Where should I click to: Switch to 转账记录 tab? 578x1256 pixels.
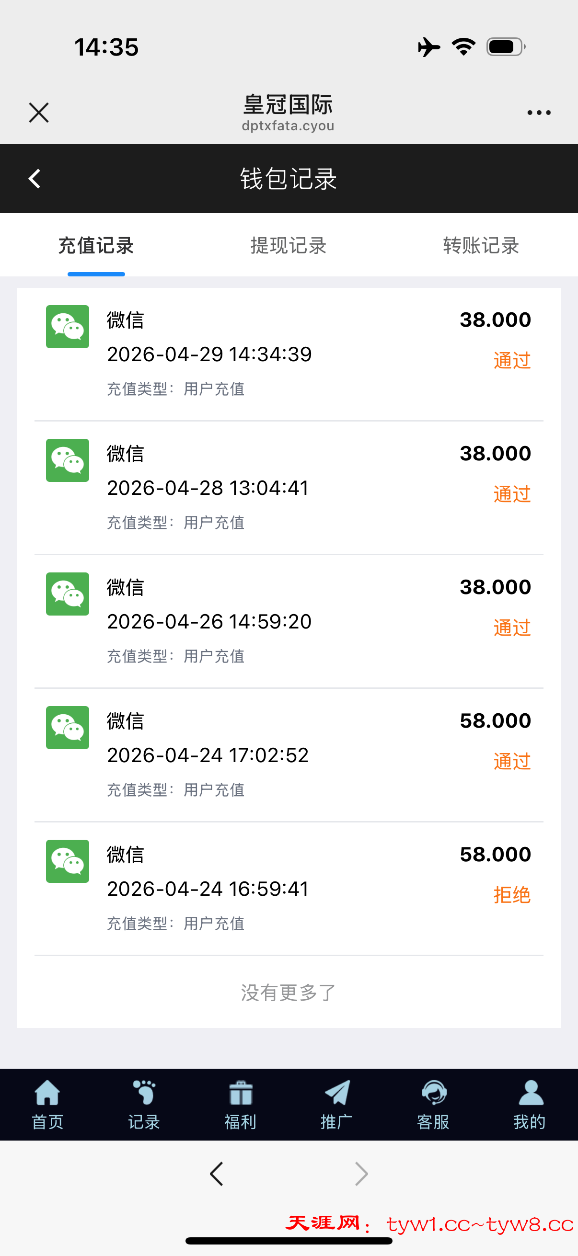click(480, 245)
